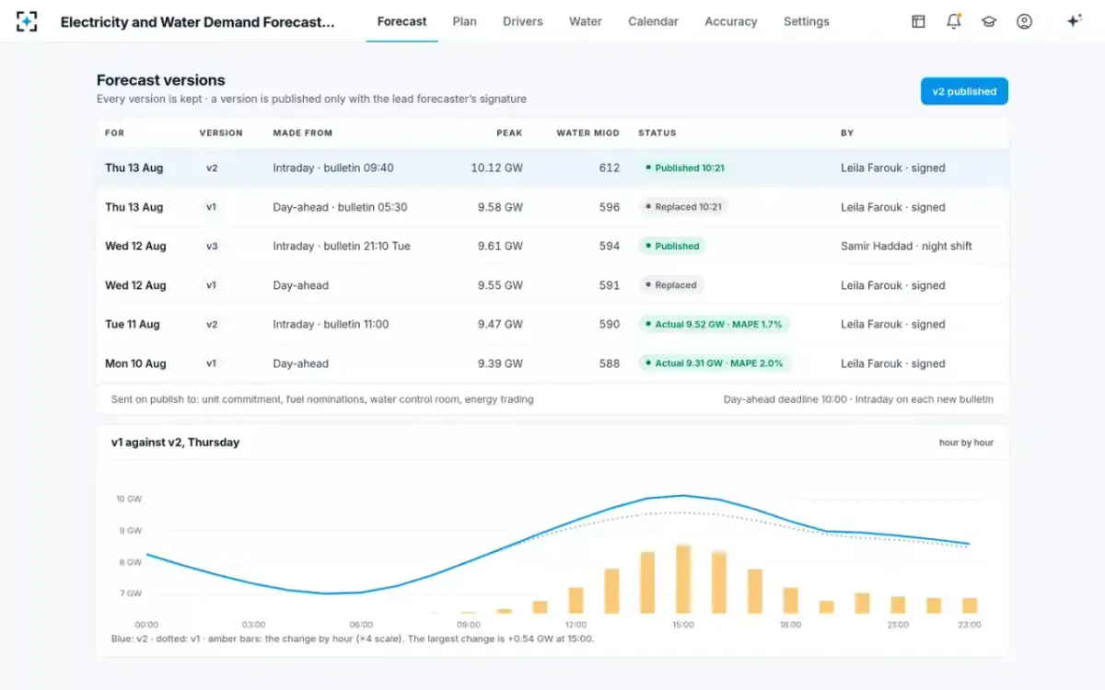This screenshot has width=1105, height=690.
Task: Click Samir Haddad · night shift
Action: point(906,247)
